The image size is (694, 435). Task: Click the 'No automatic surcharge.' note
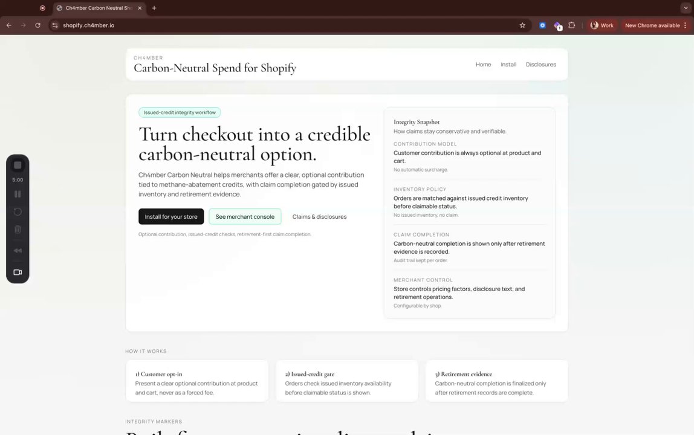pyautogui.click(x=421, y=170)
